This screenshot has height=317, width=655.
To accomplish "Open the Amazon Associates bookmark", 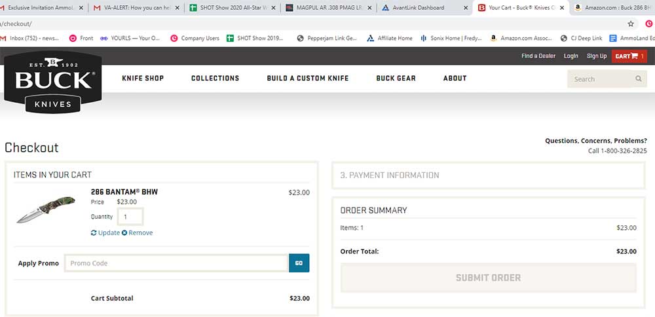I will click(521, 38).
